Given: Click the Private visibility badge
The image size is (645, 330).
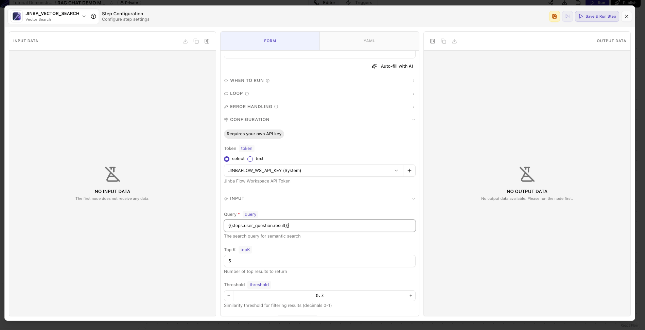Looking at the screenshot, I should [x=129, y=3].
